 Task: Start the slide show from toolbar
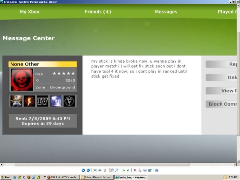pos(105,170)
